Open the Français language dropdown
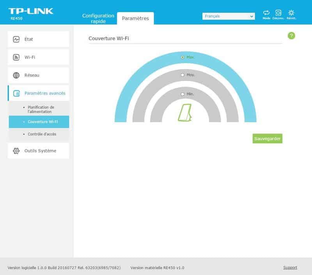This screenshot has height=275, width=312. tap(229, 16)
